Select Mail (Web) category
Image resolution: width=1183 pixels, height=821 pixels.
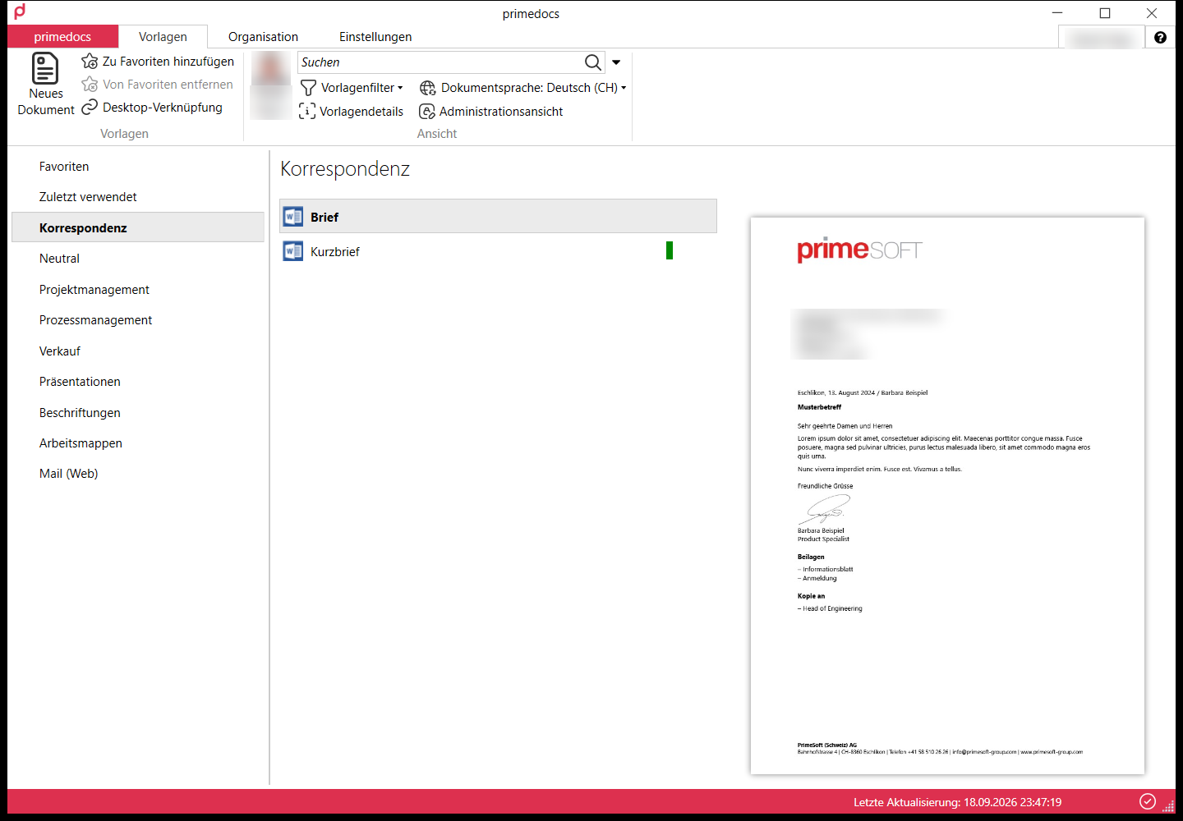(138, 474)
